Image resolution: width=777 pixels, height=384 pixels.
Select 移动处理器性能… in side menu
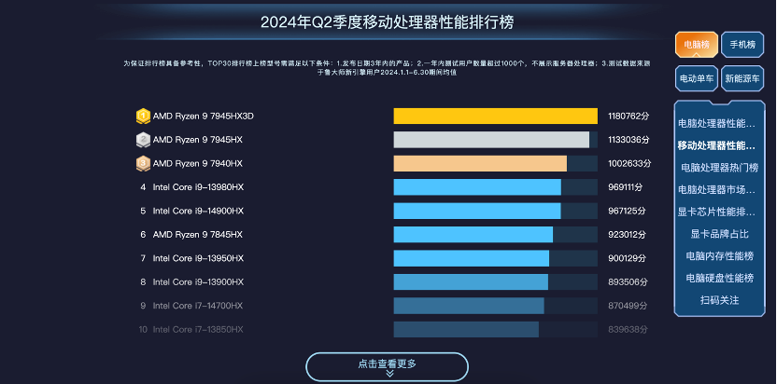tap(716, 145)
